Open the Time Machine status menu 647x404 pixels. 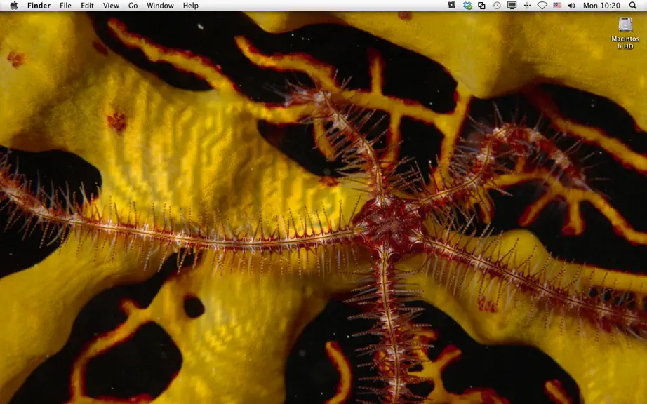[x=497, y=6]
